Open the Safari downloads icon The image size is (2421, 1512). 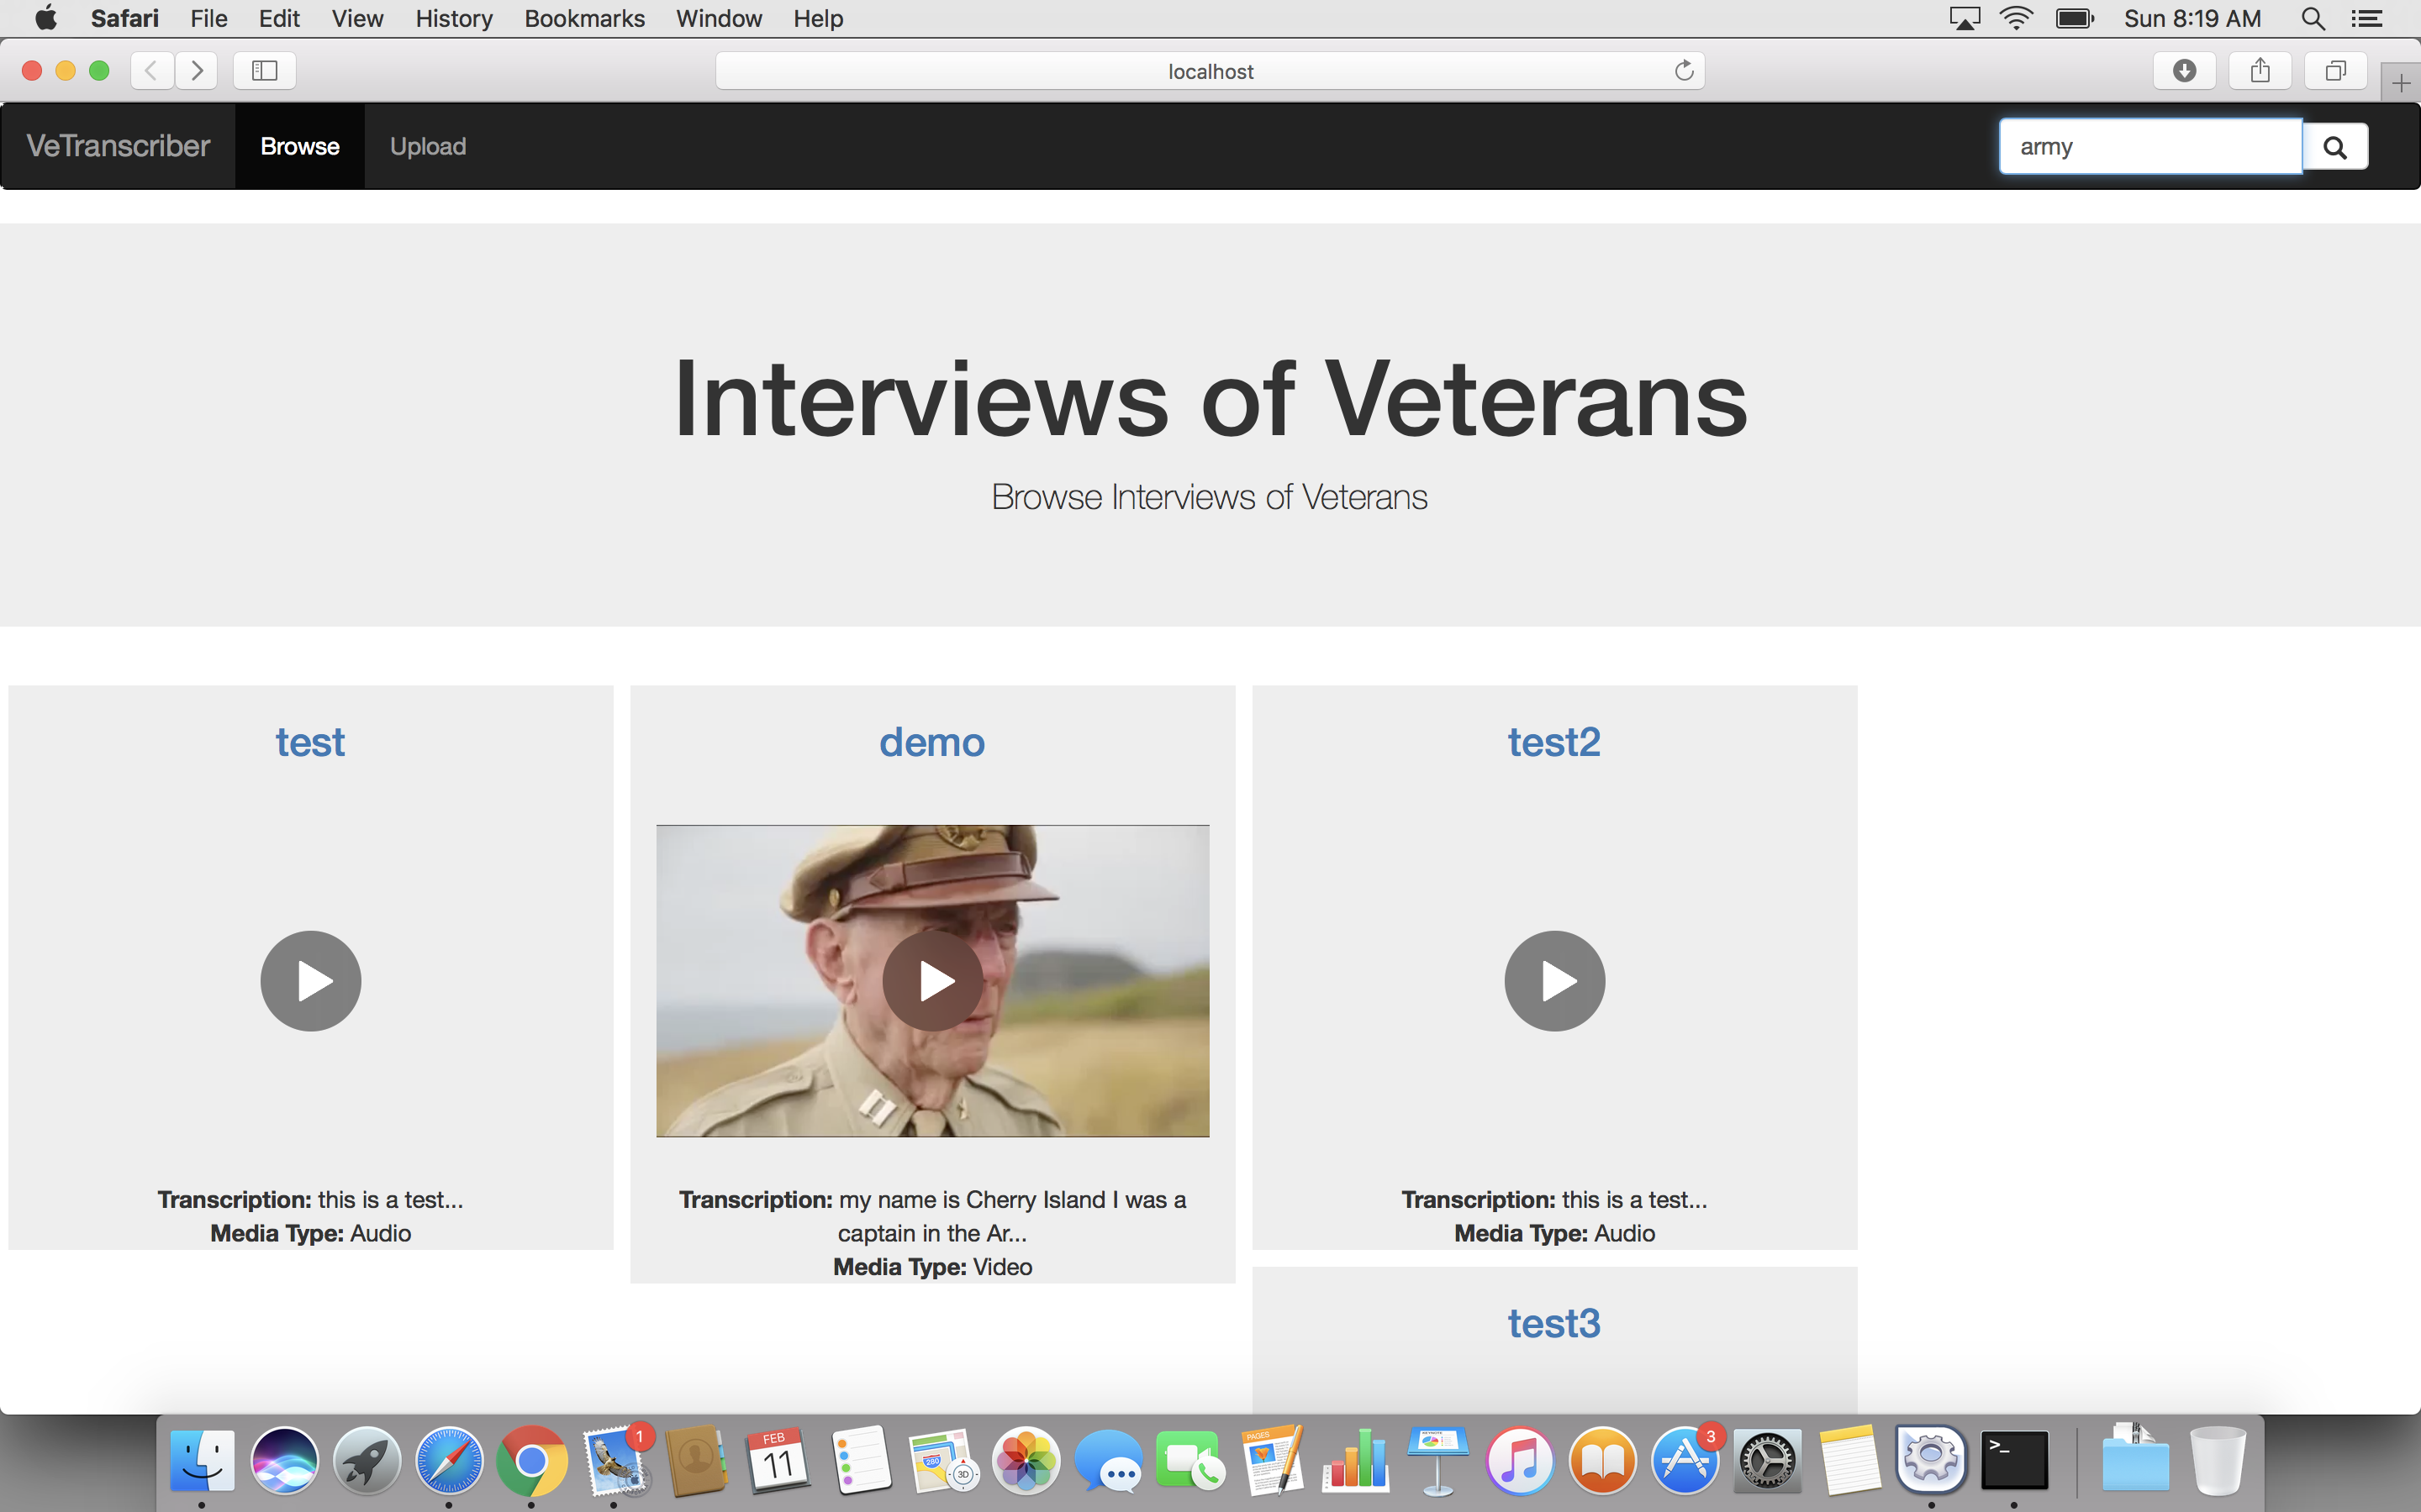(2184, 71)
